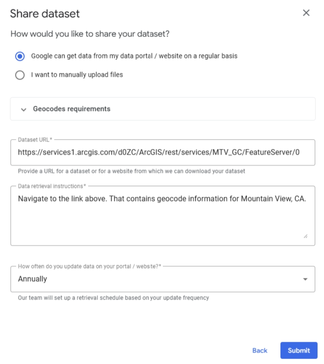Click the dropdown arrow beside Annually
This screenshot has width=324, height=364.
pos(305,279)
